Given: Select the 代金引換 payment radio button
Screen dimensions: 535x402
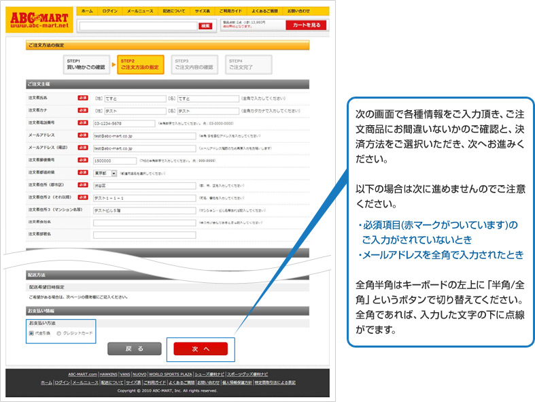Looking at the screenshot, I should pyautogui.click(x=31, y=333).
